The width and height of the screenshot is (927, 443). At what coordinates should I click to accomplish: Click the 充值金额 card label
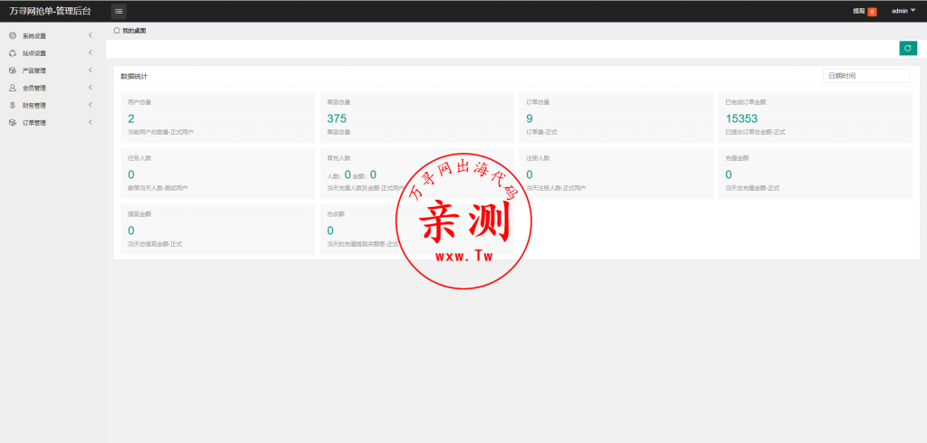[x=737, y=158]
